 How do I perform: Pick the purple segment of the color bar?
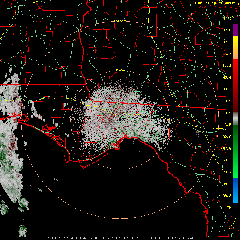235,30
